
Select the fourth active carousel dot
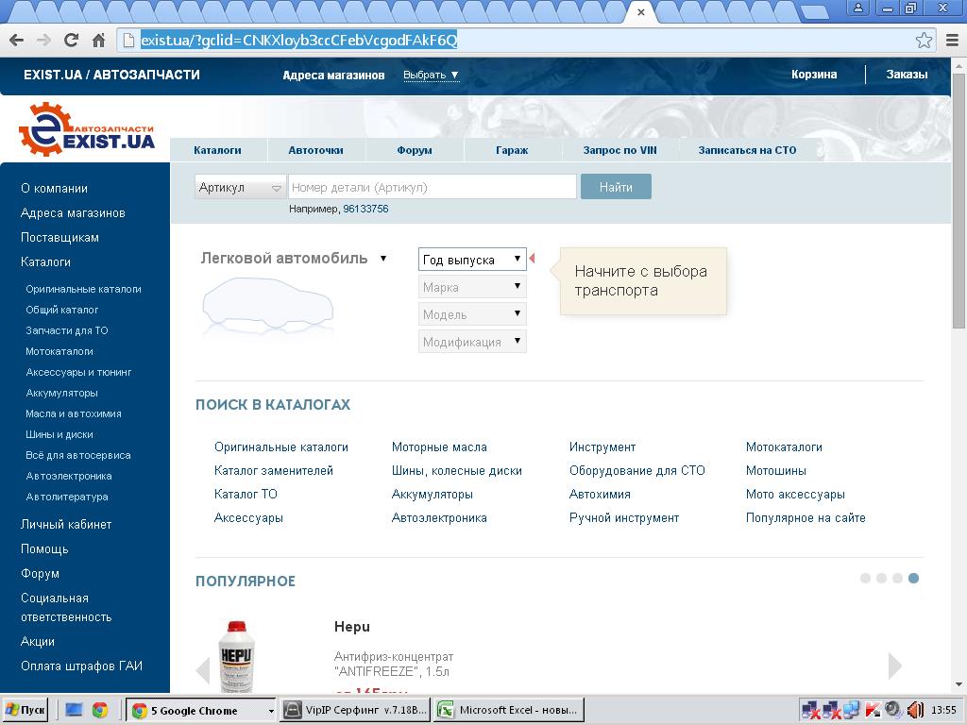(x=913, y=579)
